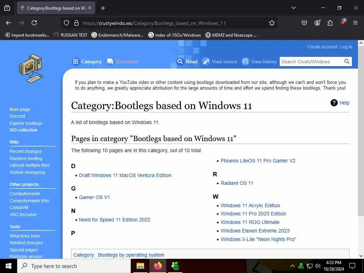Open the MEMZ and Noescape bookmark
The width and height of the screenshot is (364, 273).
pos(231,35)
